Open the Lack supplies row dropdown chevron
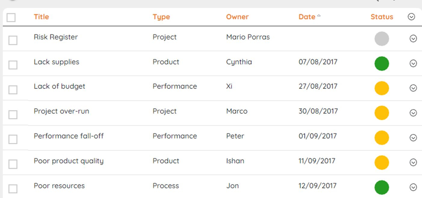The image size is (422, 198). pyautogui.click(x=413, y=63)
